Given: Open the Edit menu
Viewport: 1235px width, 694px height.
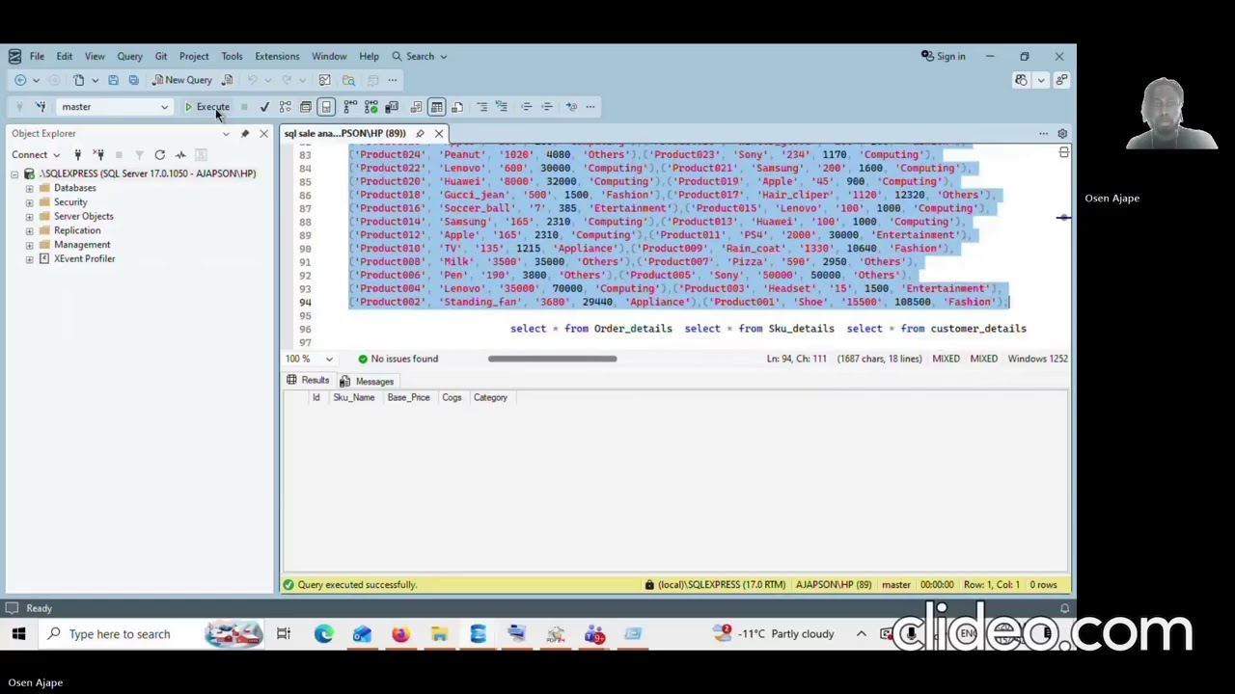Looking at the screenshot, I should tap(65, 56).
